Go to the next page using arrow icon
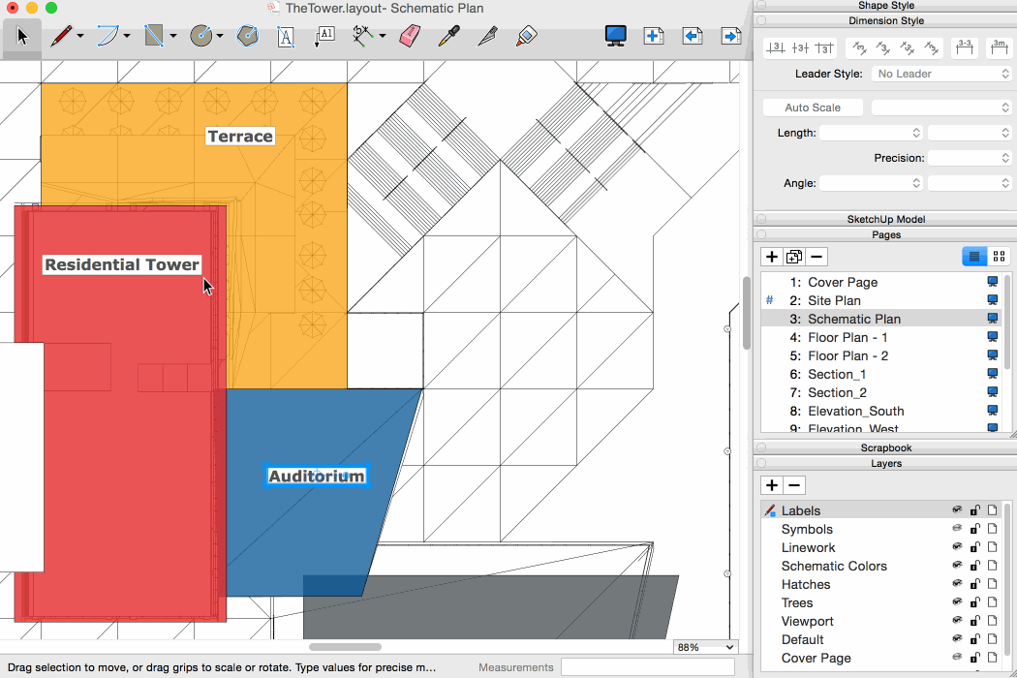The width and height of the screenshot is (1017, 678). (x=731, y=36)
